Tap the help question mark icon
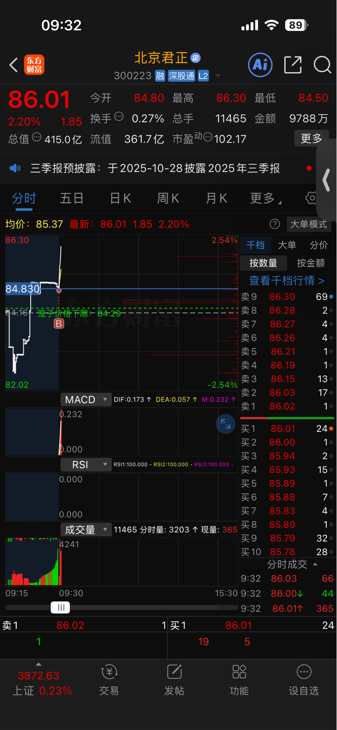Screen dimensions: 337x730 tap(275, 224)
